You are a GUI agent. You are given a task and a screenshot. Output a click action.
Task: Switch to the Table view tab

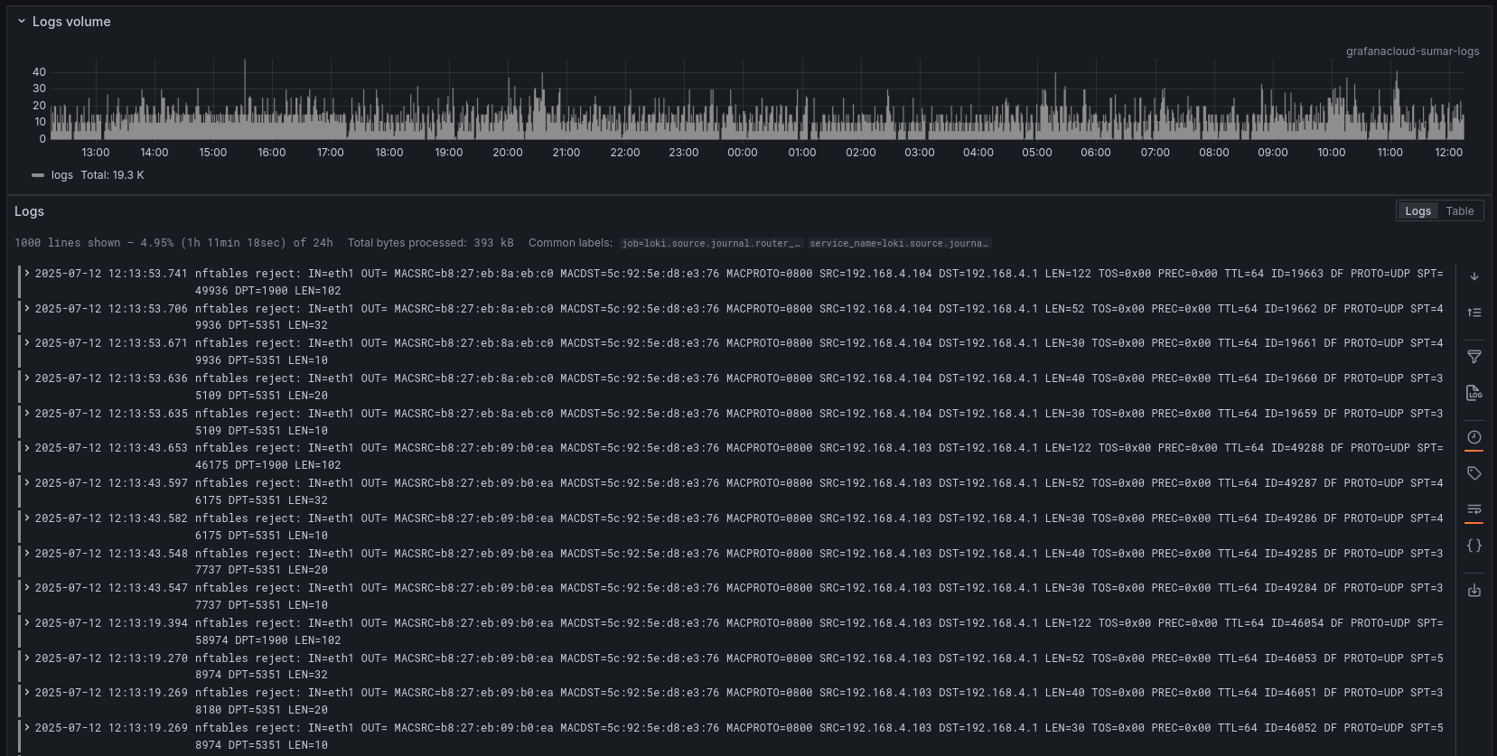tap(1459, 211)
